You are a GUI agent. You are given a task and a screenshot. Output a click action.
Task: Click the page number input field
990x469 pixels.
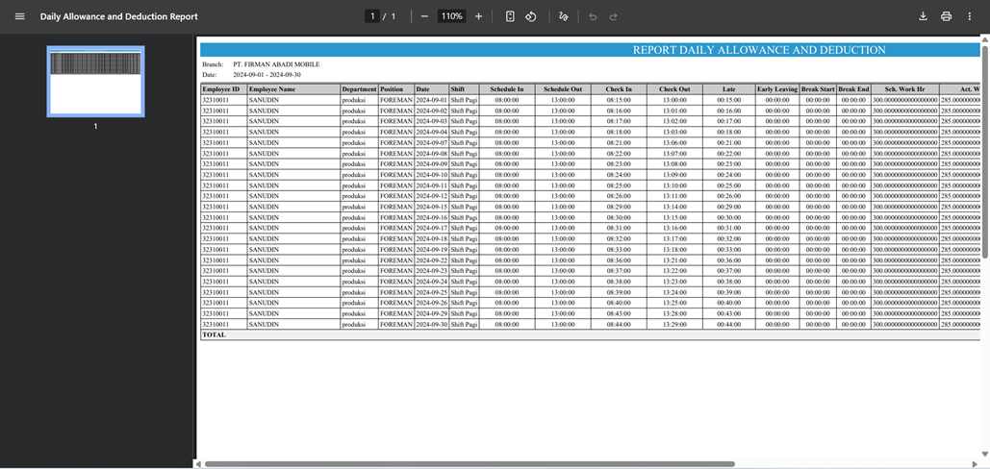[x=372, y=16]
